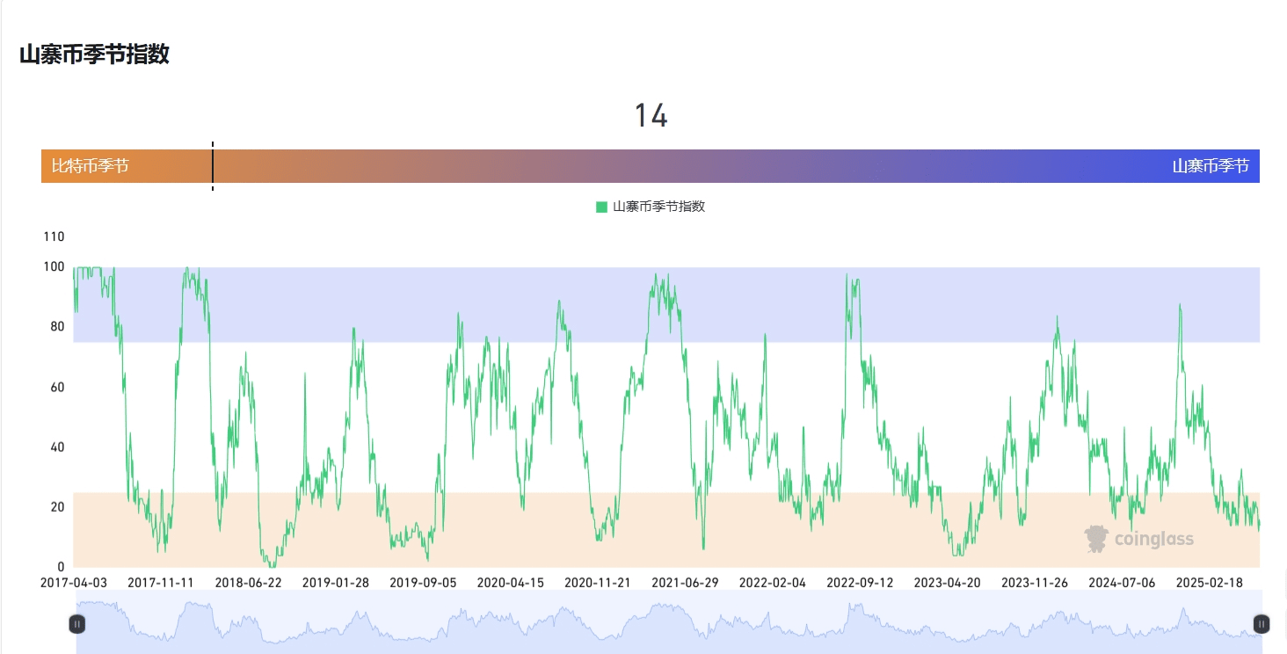Click the 山寨币季节指数 legend text label
The height and width of the screenshot is (654, 1287).
pyautogui.click(x=658, y=207)
